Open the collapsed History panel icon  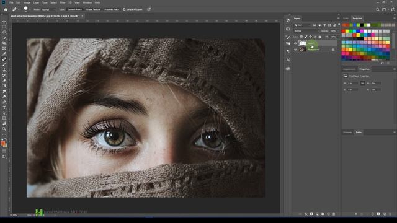[288, 20]
